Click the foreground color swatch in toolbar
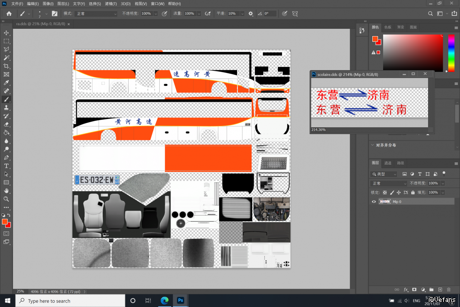 [5, 221]
